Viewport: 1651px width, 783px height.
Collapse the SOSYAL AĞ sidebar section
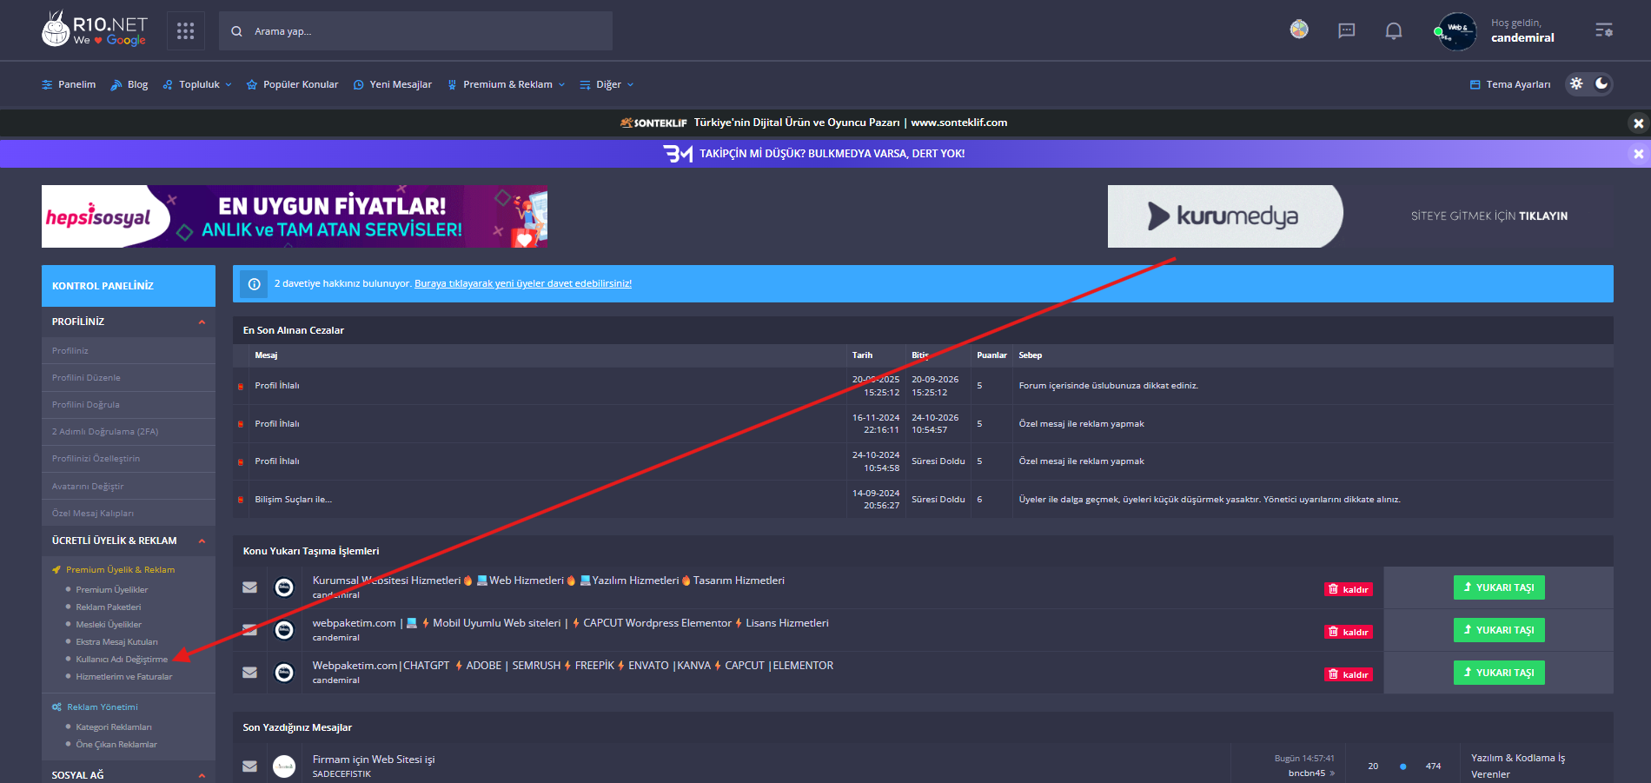coord(202,775)
